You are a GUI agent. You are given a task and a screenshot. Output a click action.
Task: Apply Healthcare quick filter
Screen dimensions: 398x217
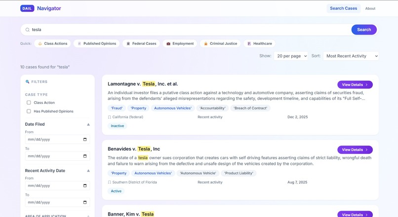[x=259, y=43]
